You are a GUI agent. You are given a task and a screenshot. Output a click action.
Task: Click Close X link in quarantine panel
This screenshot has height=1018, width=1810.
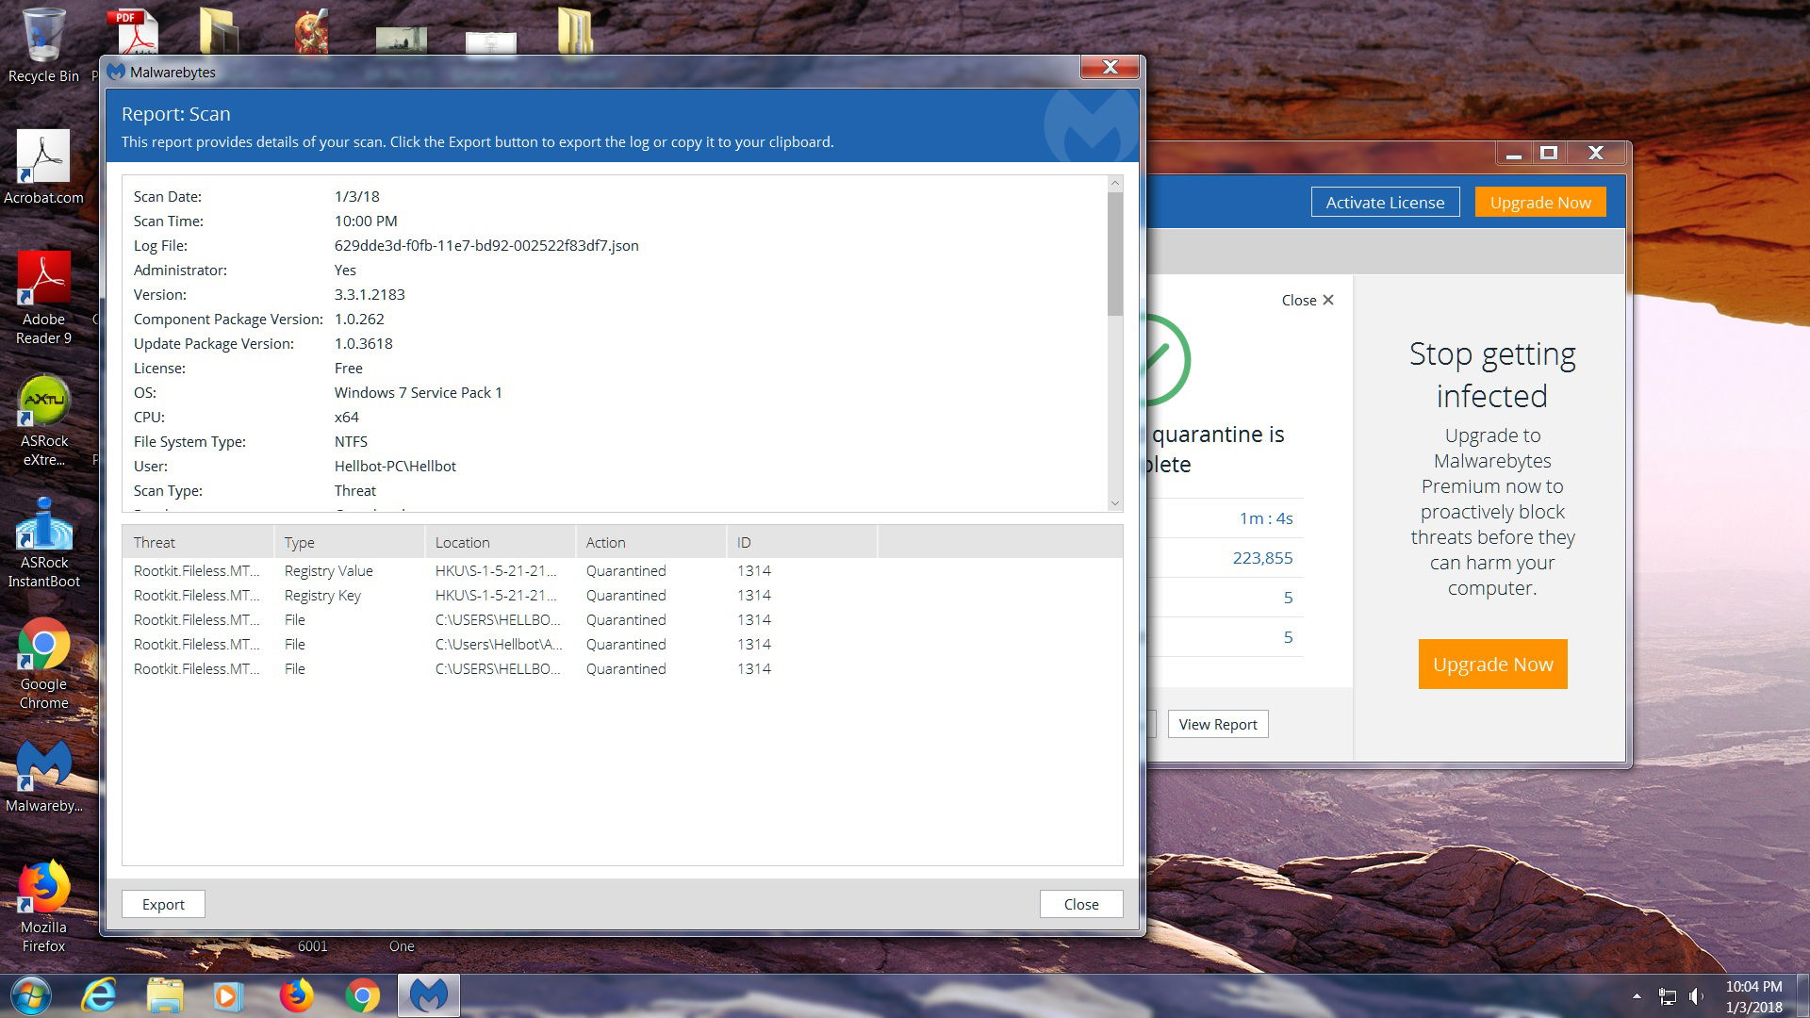[1308, 300]
